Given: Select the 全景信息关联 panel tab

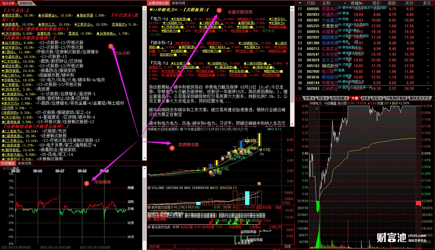Looking at the screenshot, I should 158,3.
